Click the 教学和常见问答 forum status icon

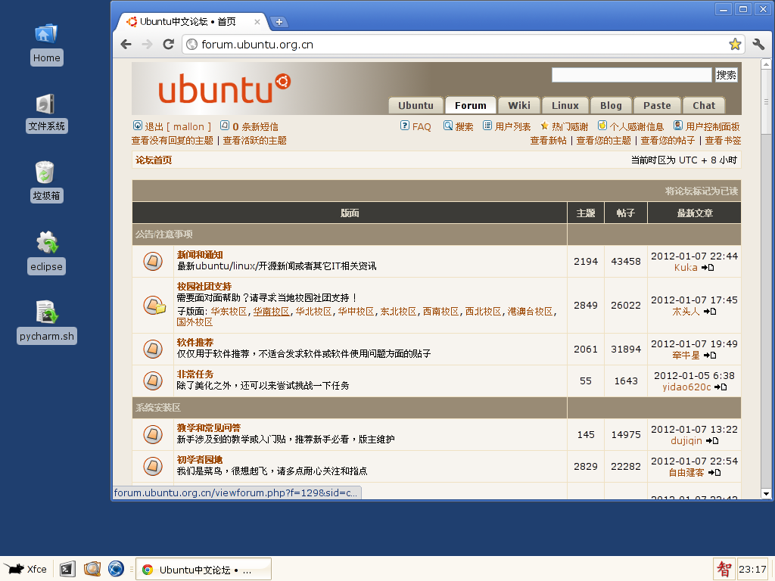[x=153, y=435]
